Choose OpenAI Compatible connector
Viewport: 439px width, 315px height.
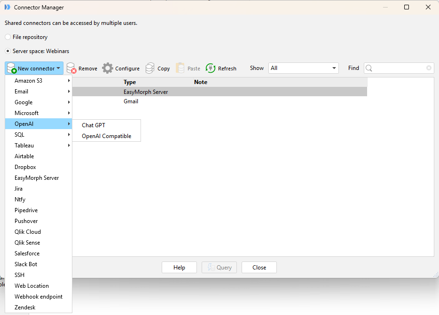click(106, 136)
